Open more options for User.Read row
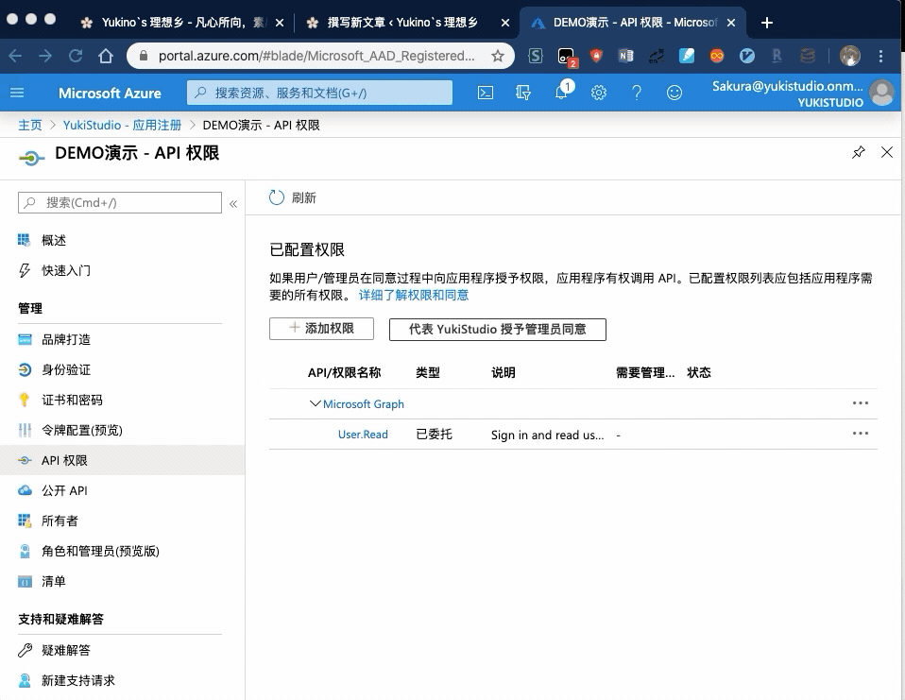The width and height of the screenshot is (905, 700). (x=860, y=434)
